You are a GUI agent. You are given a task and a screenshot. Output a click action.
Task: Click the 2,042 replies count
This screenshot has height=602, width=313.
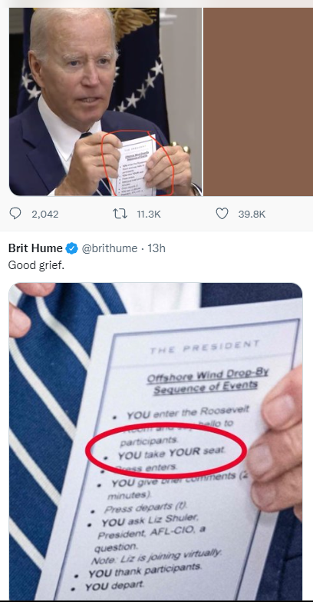pyautogui.click(x=45, y=214)
